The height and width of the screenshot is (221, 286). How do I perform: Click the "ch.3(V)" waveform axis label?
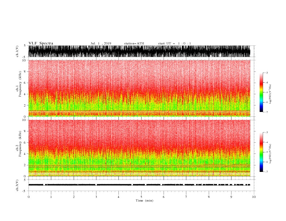(17, 185)
